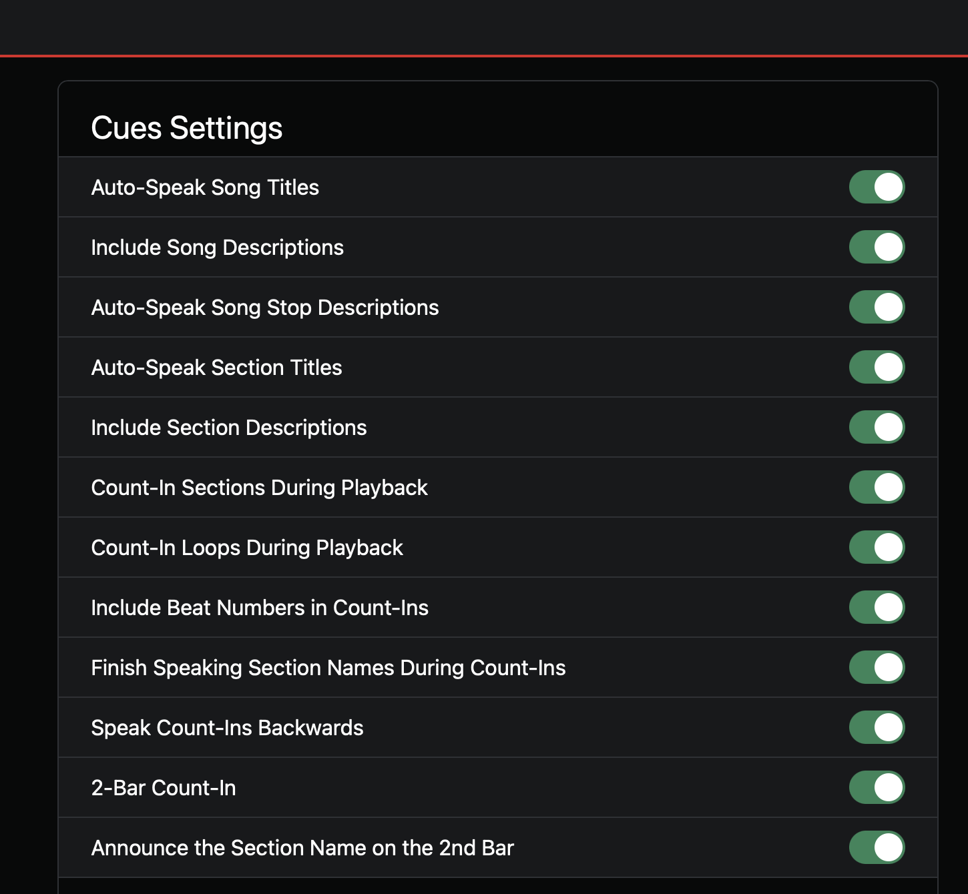
Task: Disable Speak Count-Ins Backwards switch
Action: [x=877, y=727]
